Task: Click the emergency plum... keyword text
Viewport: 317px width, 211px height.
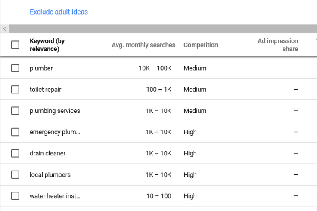Action: [x=55, y=132]
